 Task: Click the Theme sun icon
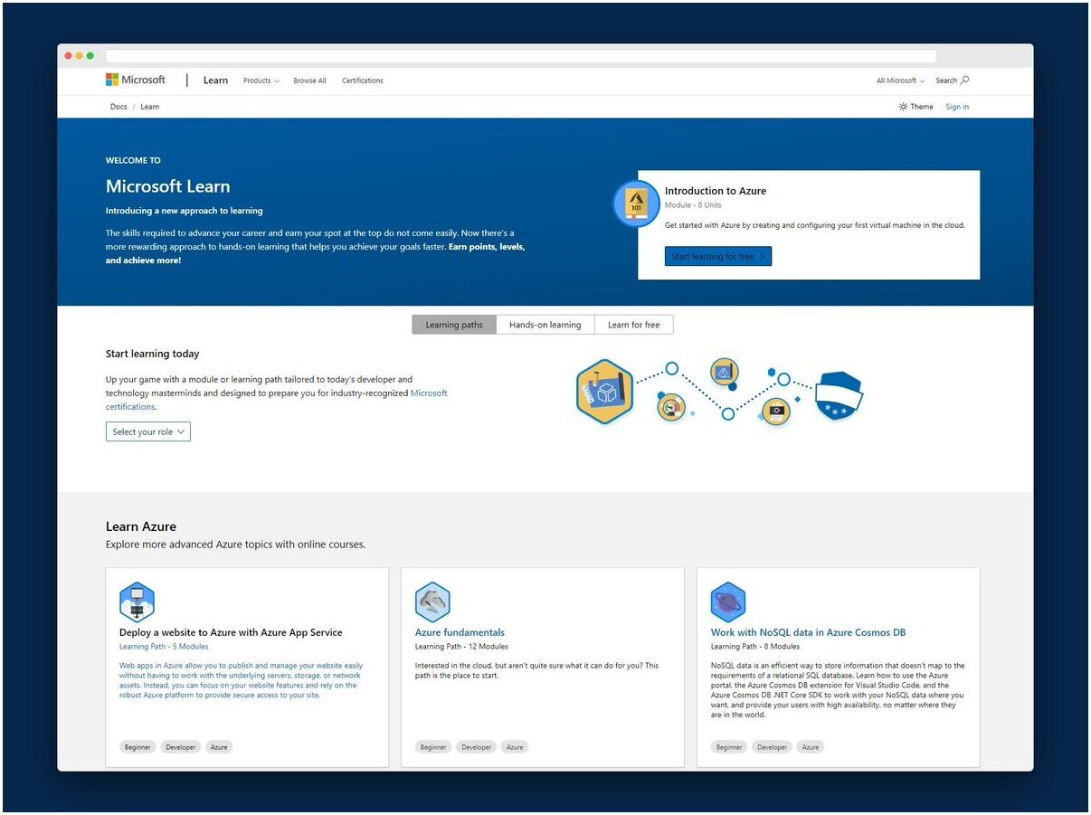coord(903,107)
